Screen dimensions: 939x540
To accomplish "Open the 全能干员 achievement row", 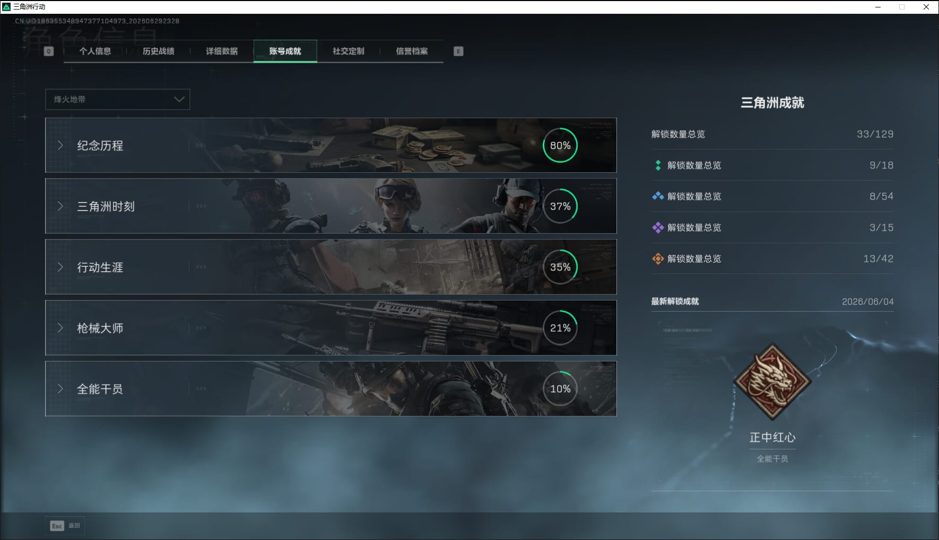I will 331,389.
